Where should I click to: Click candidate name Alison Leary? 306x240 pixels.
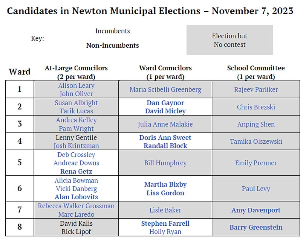tap(76, 86)
